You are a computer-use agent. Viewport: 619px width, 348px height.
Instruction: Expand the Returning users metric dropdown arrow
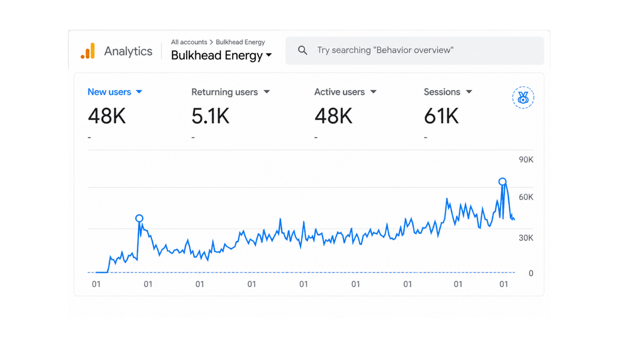pyautogui.click(x=267, y=92)
